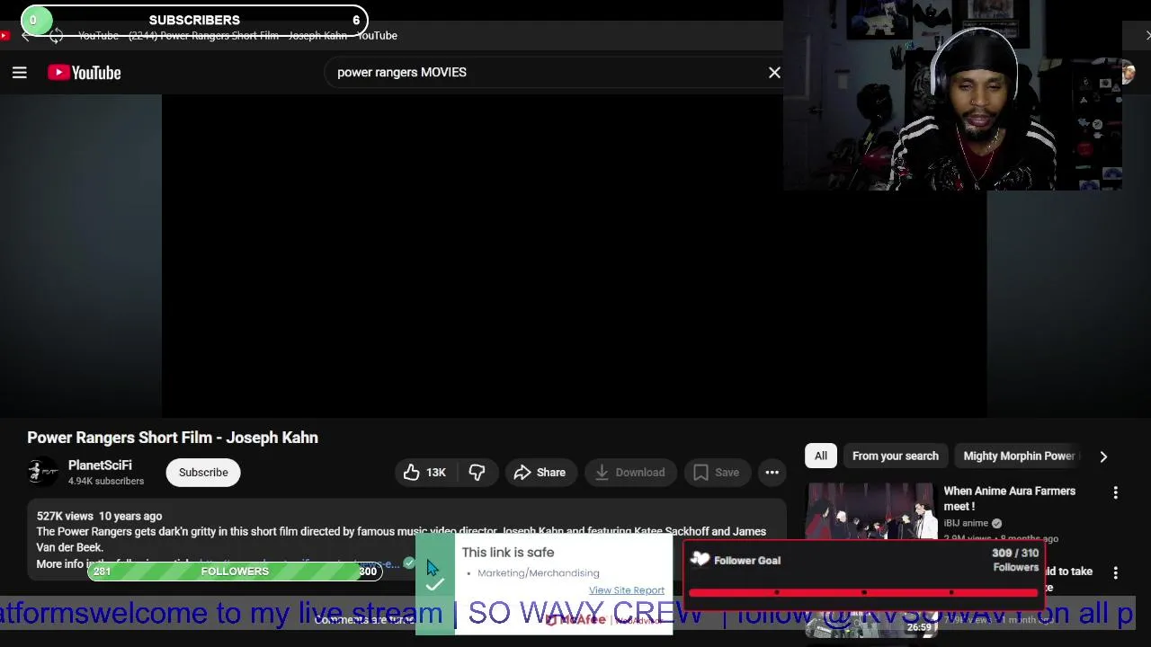Open the When Anime Aura Farmers meet title

pyautogui.click(x=1009, y=499)
